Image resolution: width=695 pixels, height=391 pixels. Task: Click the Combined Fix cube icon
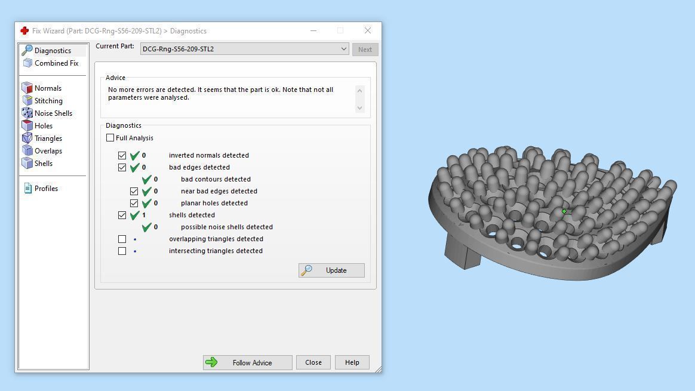tap(27, 63)
